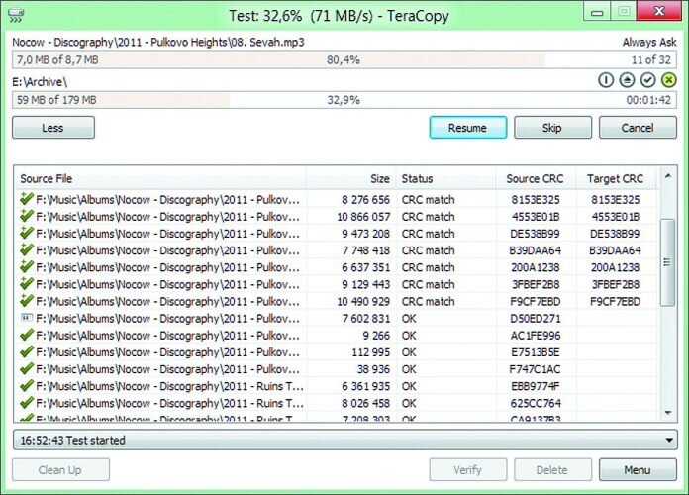The height and width of the screenshot is (495, 689).
Task: Click source CRC value F747C1AC
Action: coord(536,369)
